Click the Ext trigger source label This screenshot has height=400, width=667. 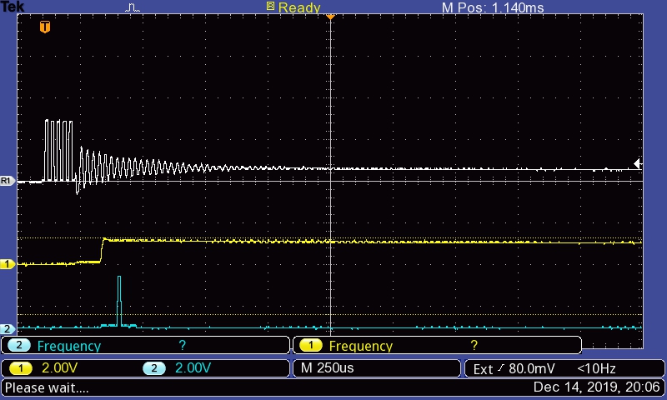click(483, 369)
